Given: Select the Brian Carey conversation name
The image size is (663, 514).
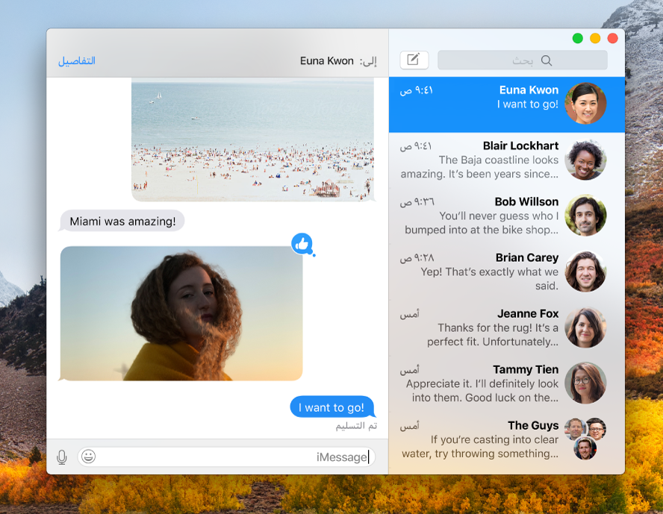Looking at the screenshot, I should tap(527, 257).
